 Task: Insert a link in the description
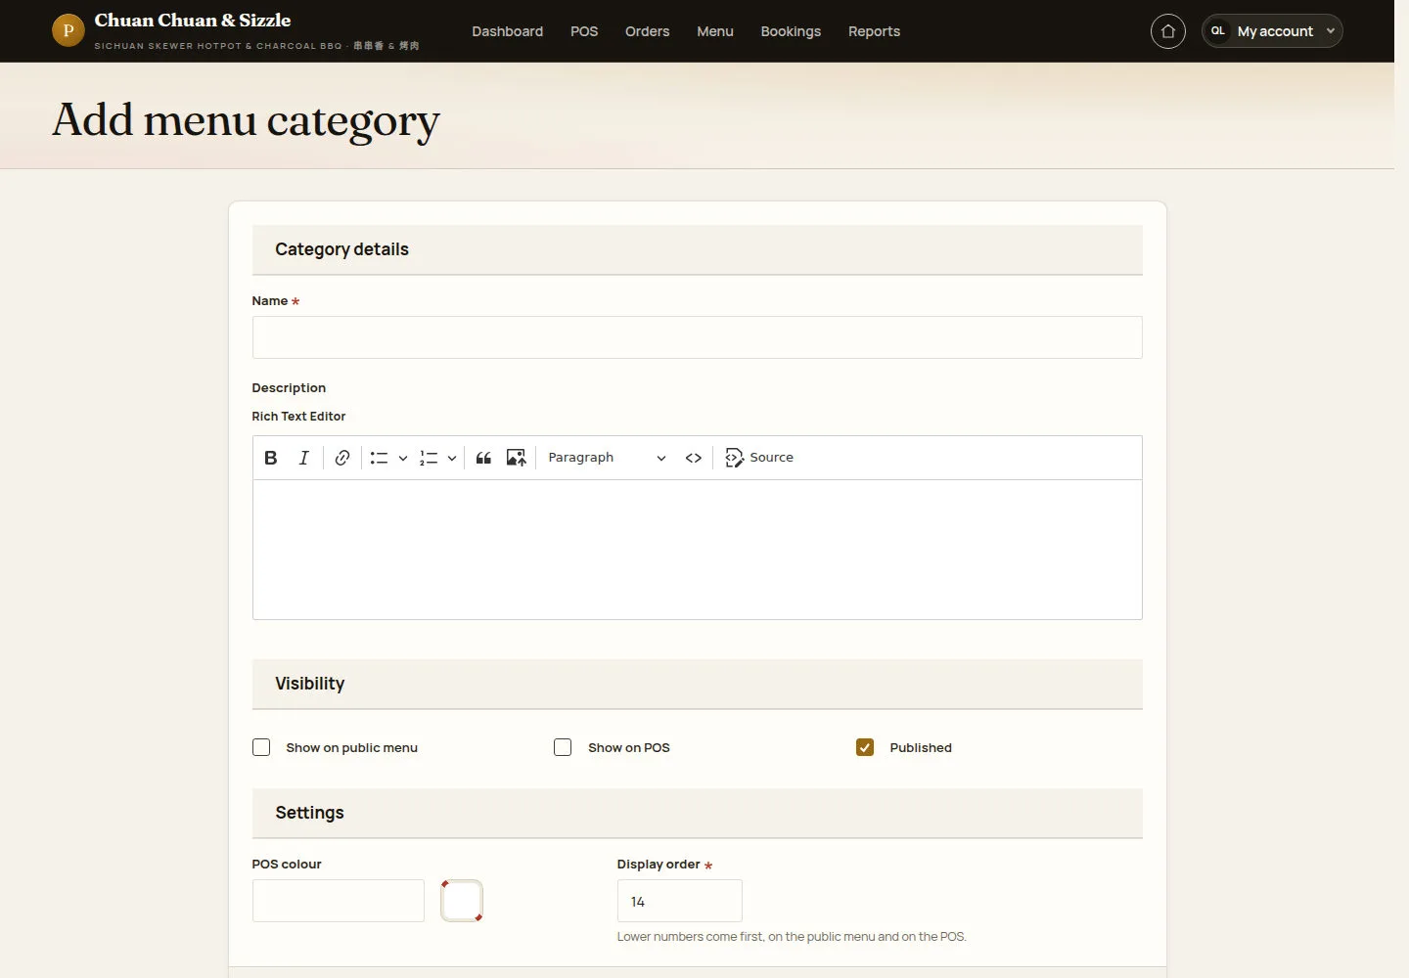[x=342, y=458]
